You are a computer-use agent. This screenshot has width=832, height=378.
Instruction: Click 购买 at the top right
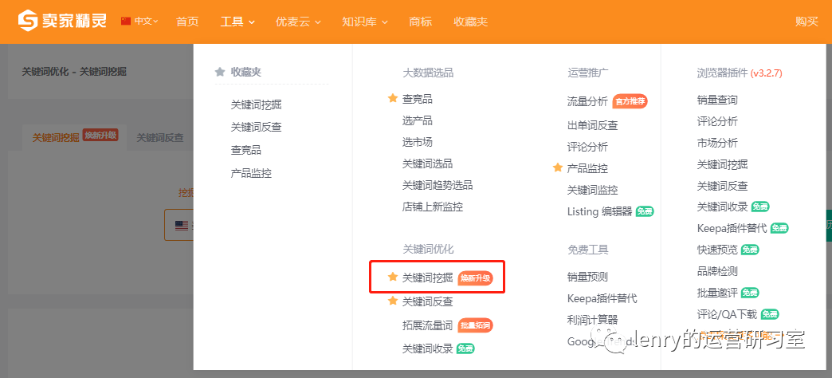[x=806, y=22]
